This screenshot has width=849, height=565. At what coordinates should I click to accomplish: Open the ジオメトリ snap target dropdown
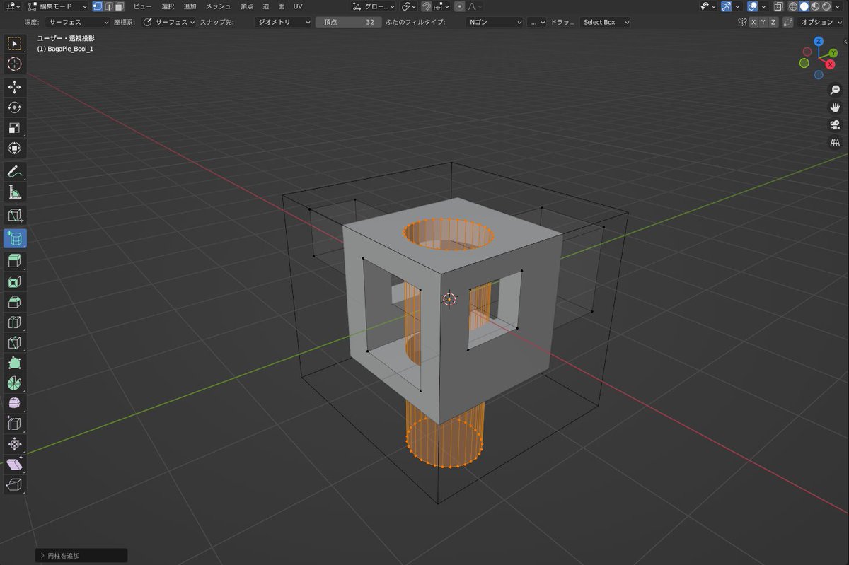pyautogui.click(x=283, y=22)
